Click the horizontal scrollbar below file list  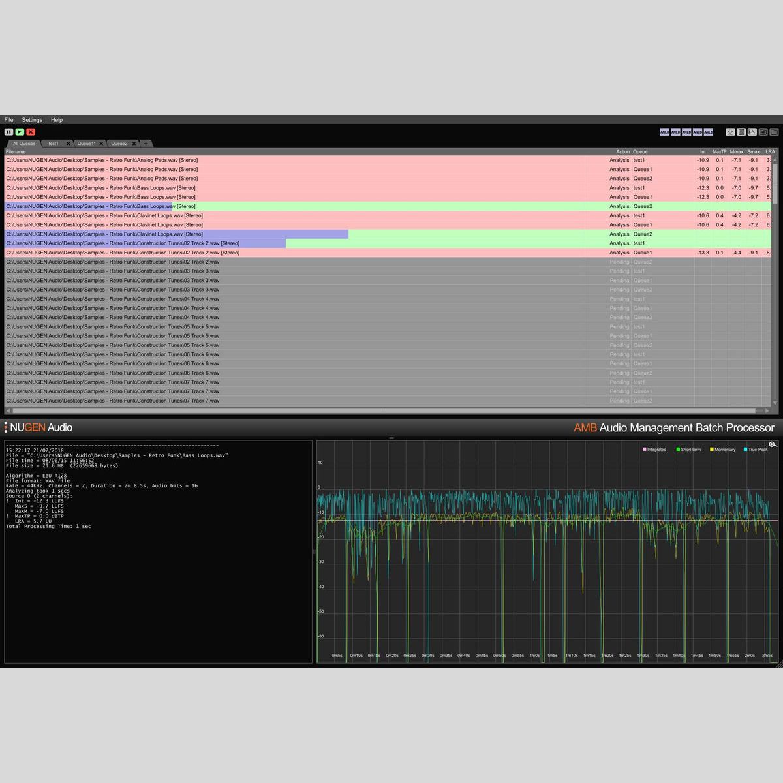tap(384, 411)
